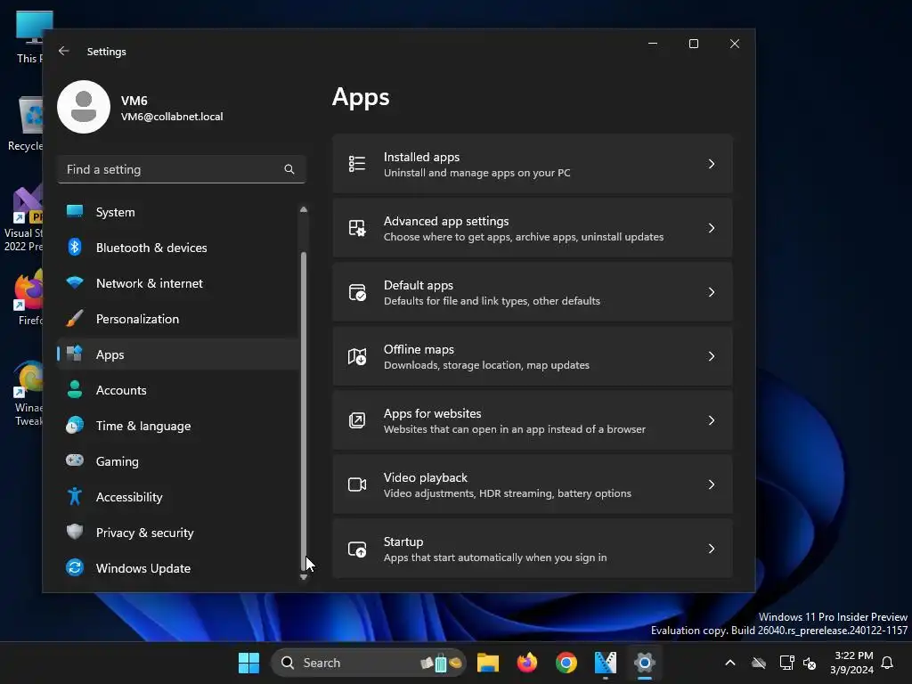Click the System monitor icon in sidebar
The height and width of the screenshot is (684, 912).
75,212
